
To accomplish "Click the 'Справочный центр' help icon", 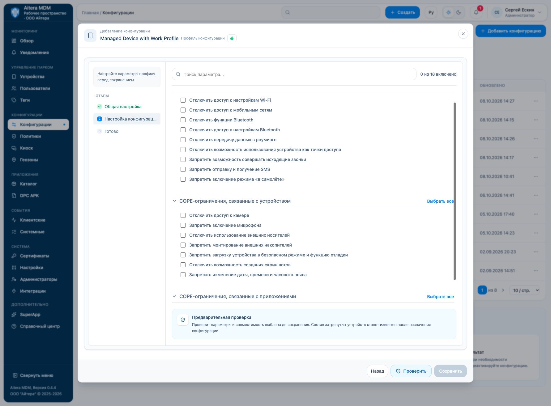I will point(14,326).
